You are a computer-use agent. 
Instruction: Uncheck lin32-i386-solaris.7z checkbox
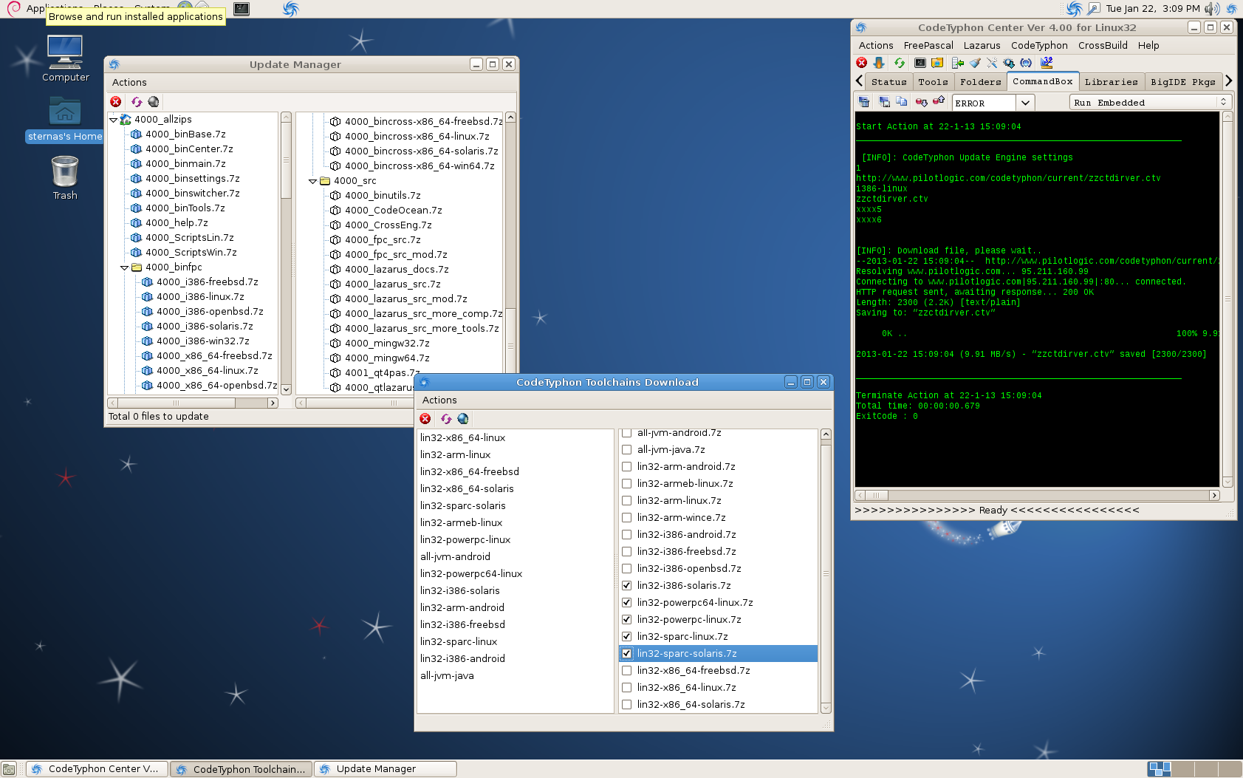pos(626,585)
